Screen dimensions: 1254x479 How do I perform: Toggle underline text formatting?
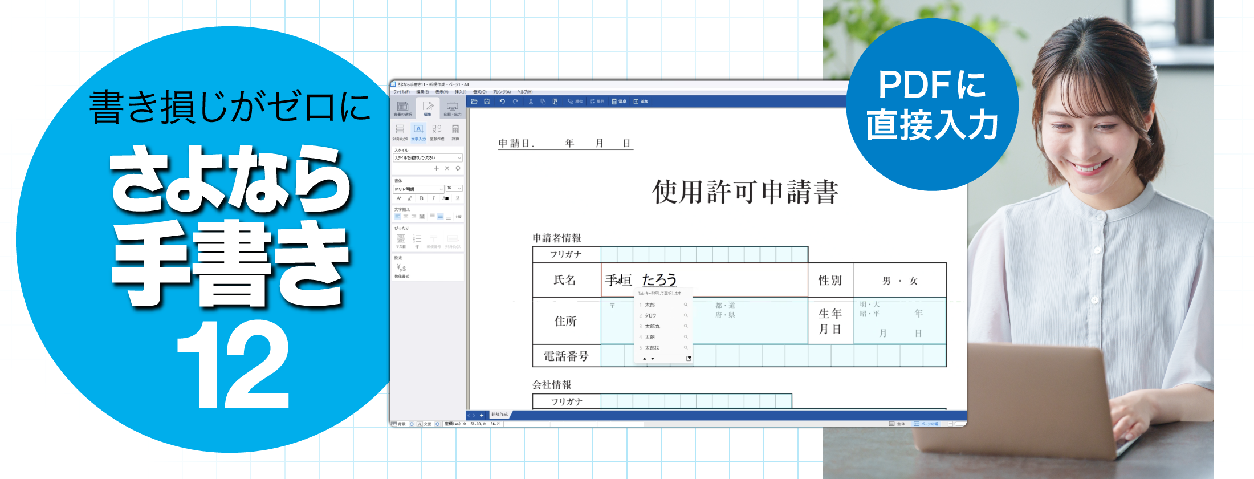click(x=457, y=198)
